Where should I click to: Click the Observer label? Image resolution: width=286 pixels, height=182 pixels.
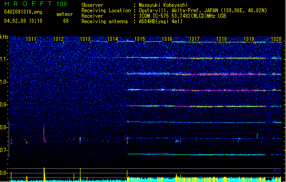tap(92, 5)
